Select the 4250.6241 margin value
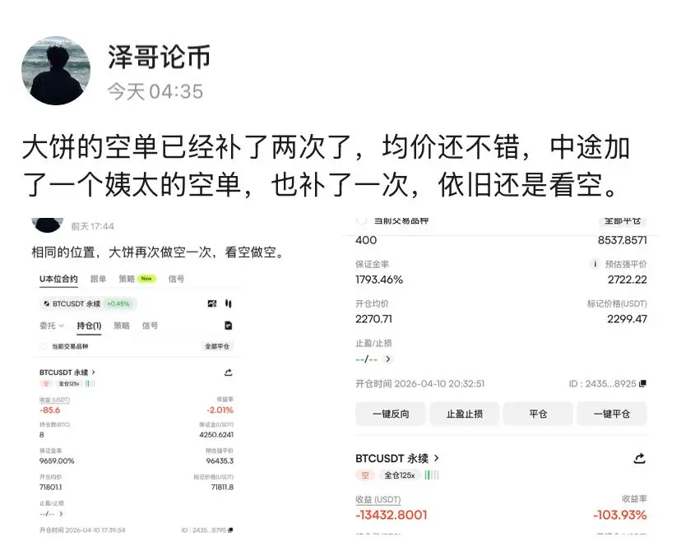 tap(216, 435)
